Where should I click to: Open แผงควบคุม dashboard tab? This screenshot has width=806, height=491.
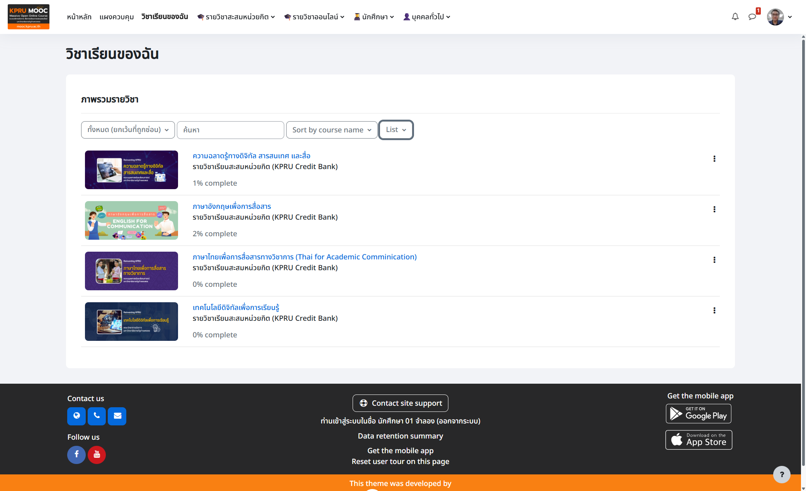(117, 17)
